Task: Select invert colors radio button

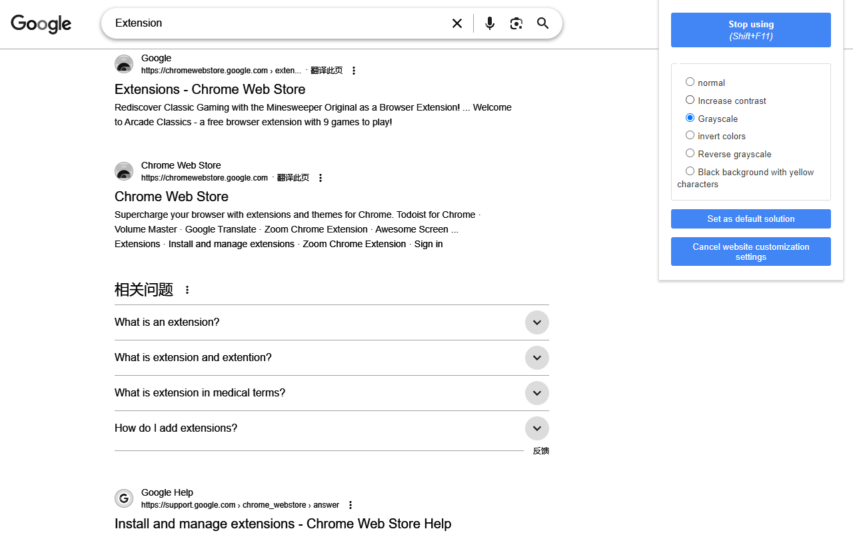Action: click(x=690, y=135)
